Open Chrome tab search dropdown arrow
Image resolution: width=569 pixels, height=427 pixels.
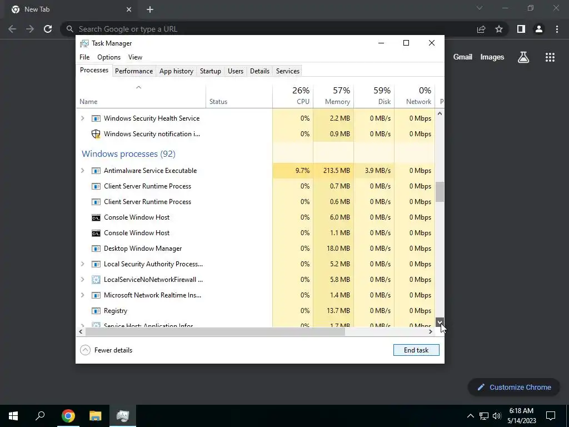[x=480, y=8]
